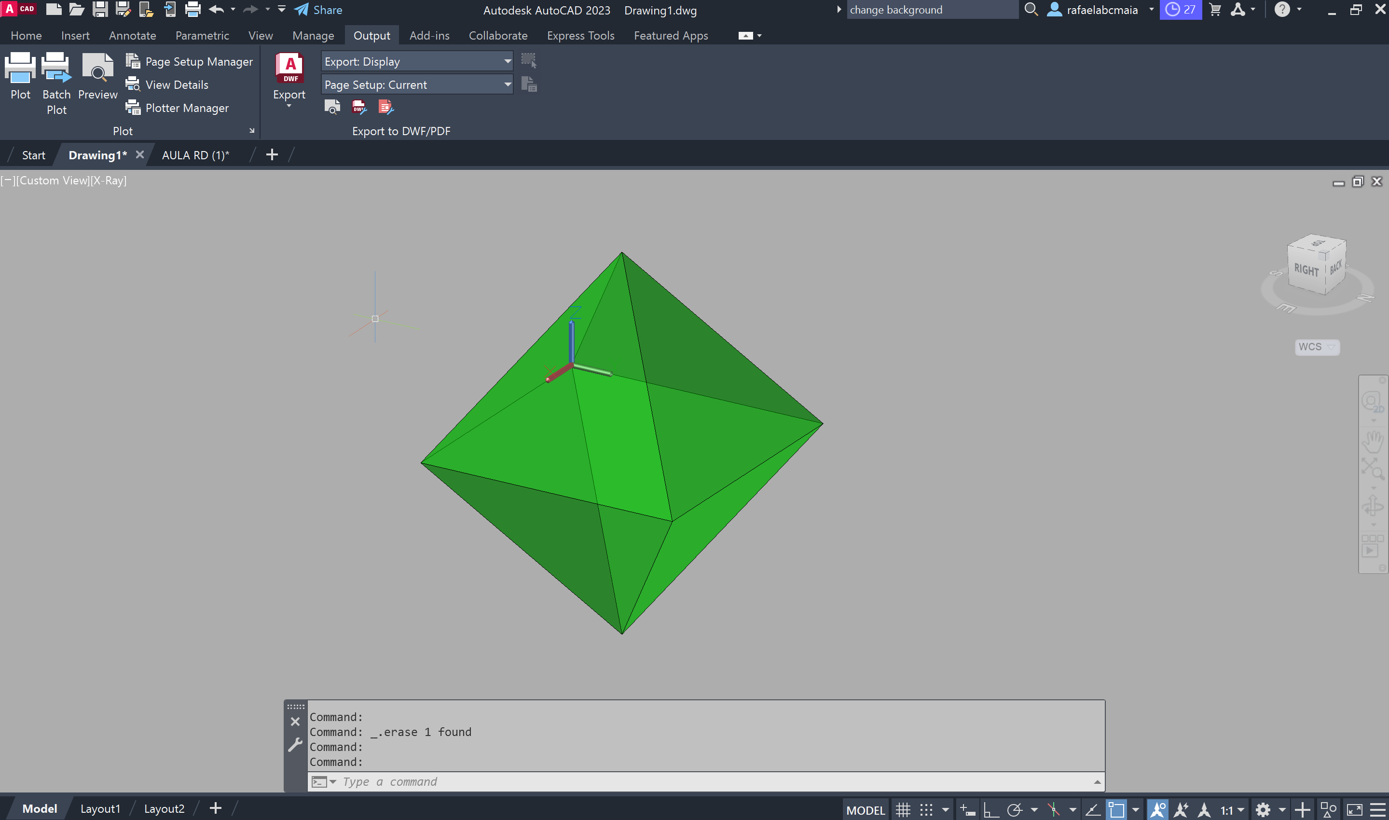Open the WCS coordinate system dropdown
Image resolution: width=1389 pixels, height=820 pixels.
coord(1317,347)
